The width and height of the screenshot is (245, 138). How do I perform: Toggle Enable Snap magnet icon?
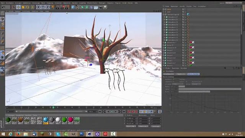click(x=2, y=63)
